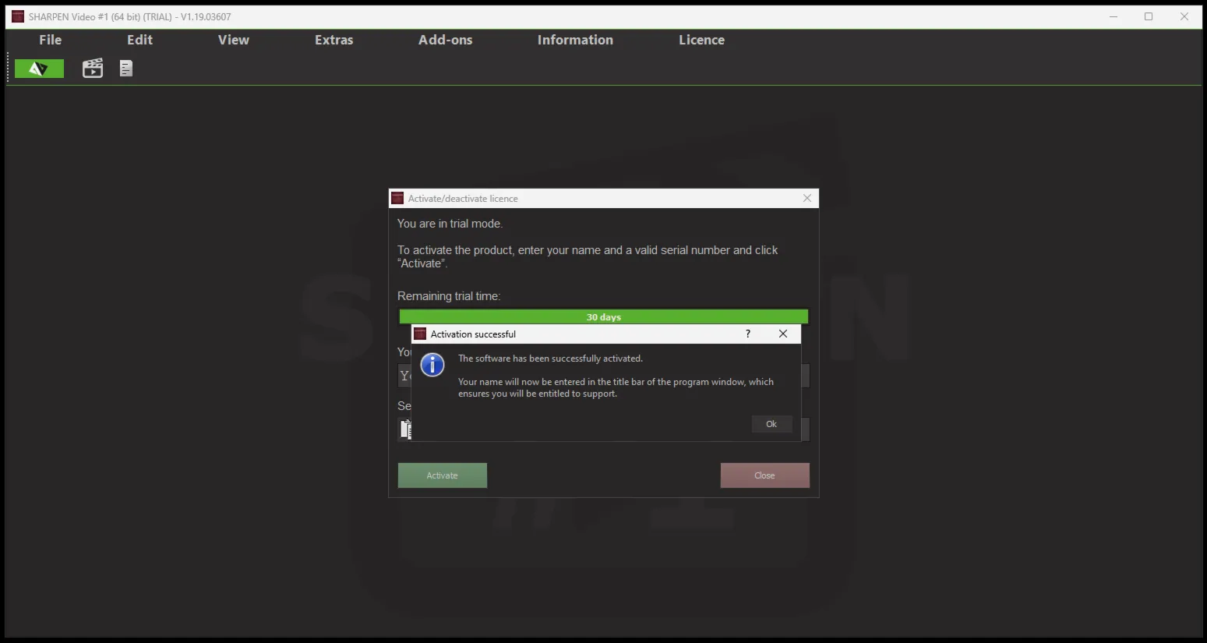Image resolution: width=1207 pixels, height=643 pixels.
Task: Minimize the SHARPEN Video main window
Action: tap(1113, 16)
